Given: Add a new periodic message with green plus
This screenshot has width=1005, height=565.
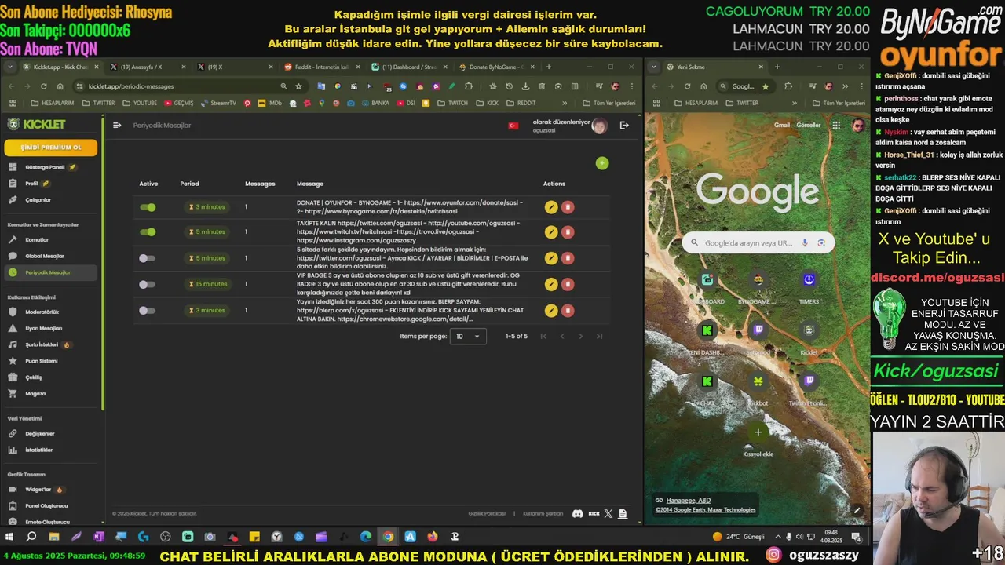Looking at the screenshot, I should [x=602, y=163].
